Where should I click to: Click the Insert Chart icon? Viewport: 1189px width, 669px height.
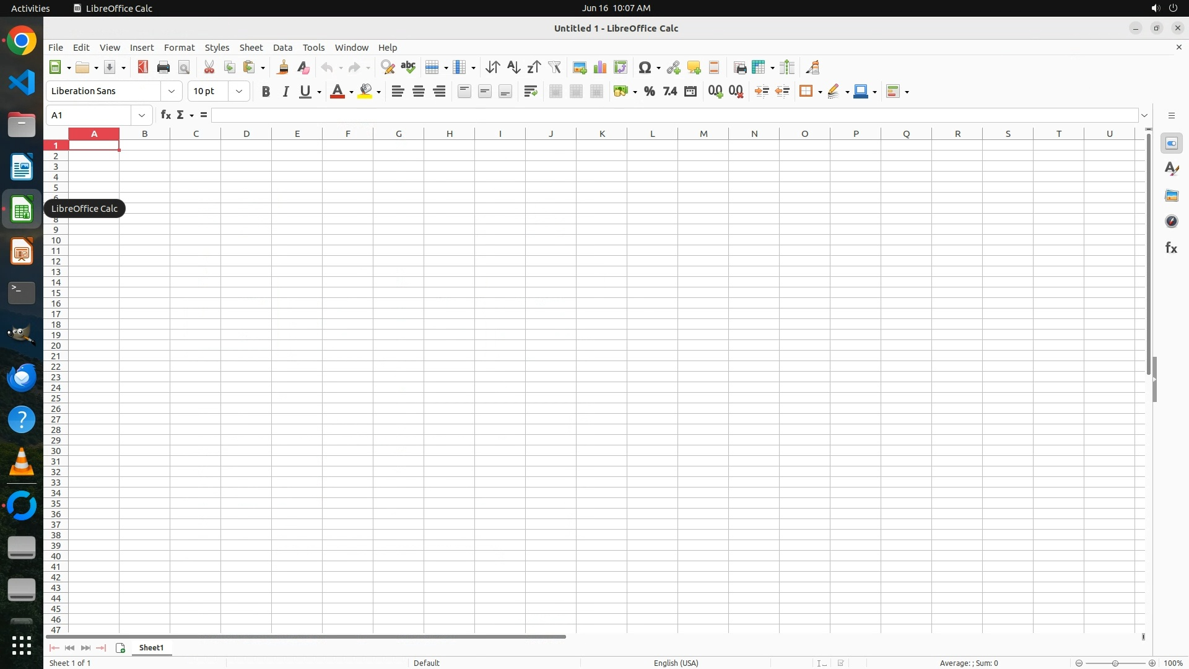599,68
